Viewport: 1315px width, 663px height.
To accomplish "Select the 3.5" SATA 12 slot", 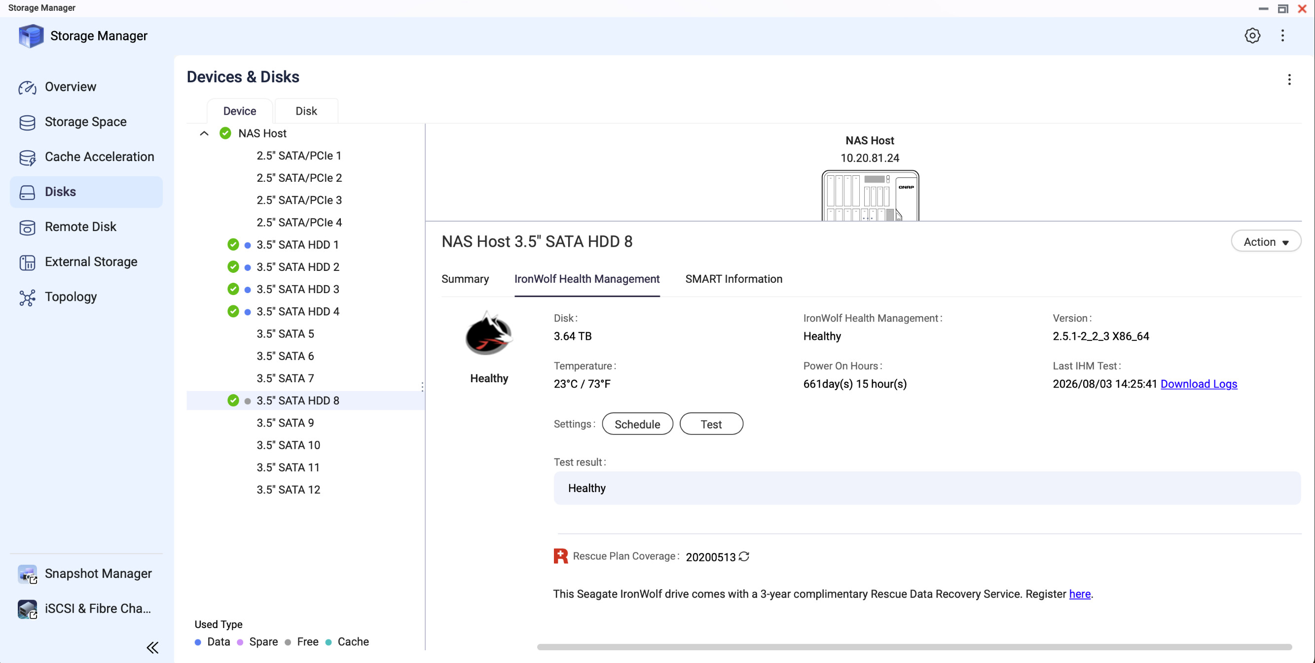I will click(289, 490).
